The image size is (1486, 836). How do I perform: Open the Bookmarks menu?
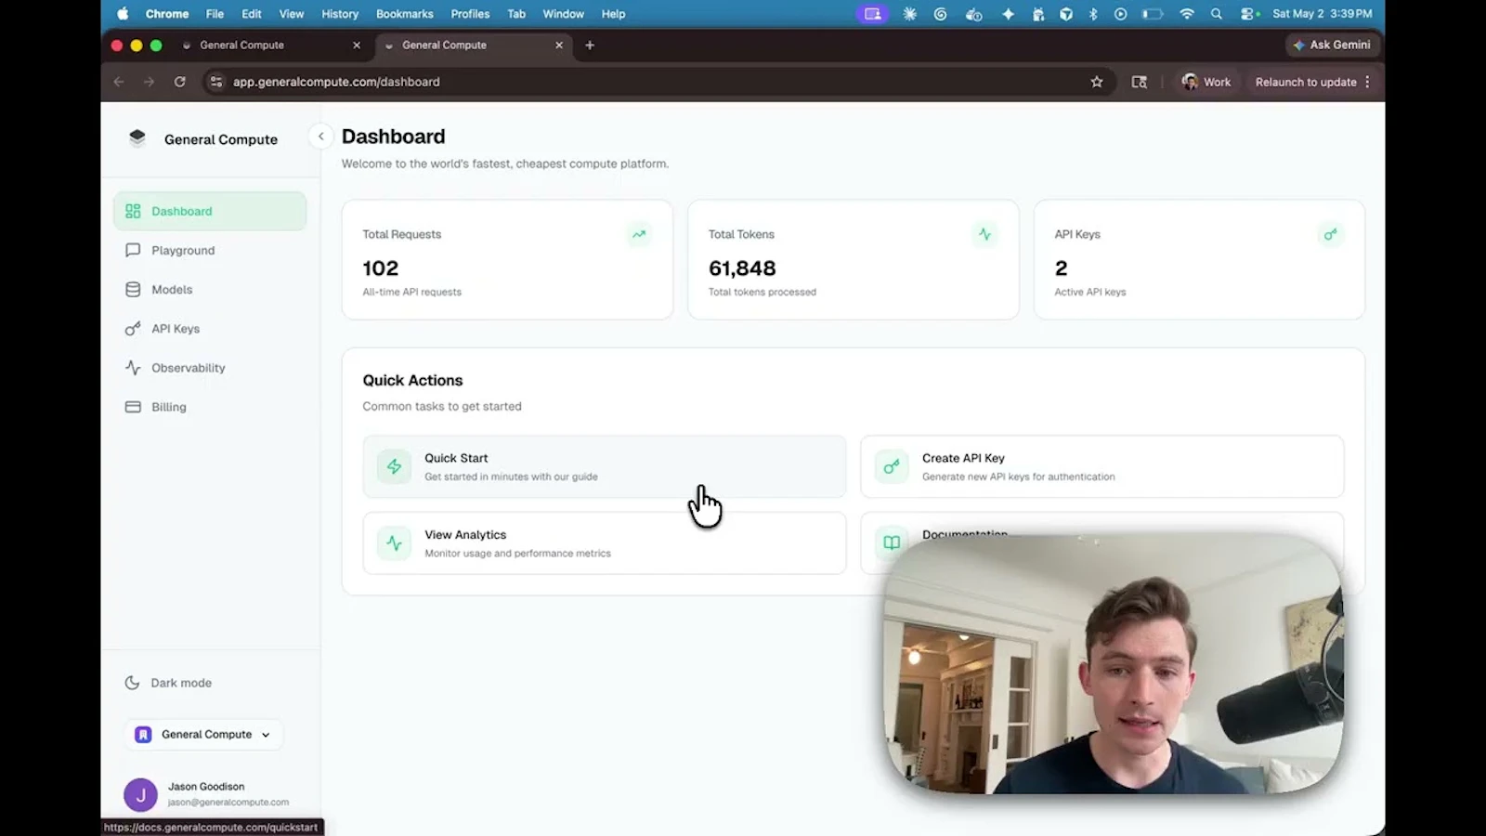pyautogui.click(x=405, y=14)
